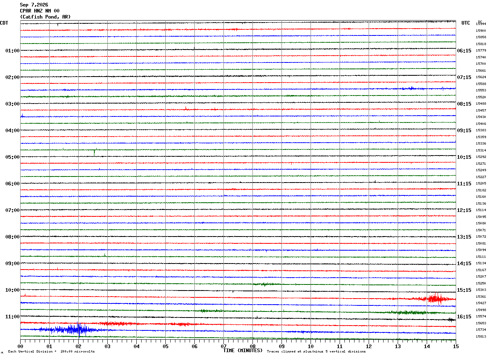Click the TIME (MINUTES) axis title
The image size is (488, 357).
(x=243, y=351)
